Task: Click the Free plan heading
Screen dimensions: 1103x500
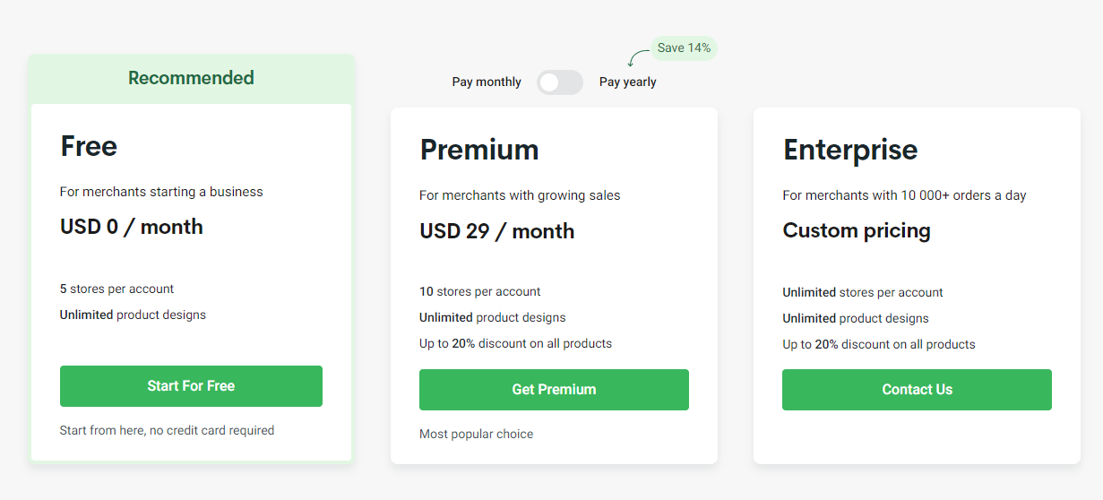Action: click(x=89, y=146)
